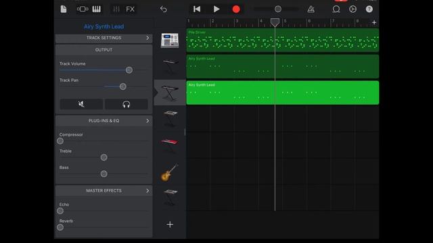Select the dark Airy Synth Lead region
This screenshot has width=433, height=243.
283,66
